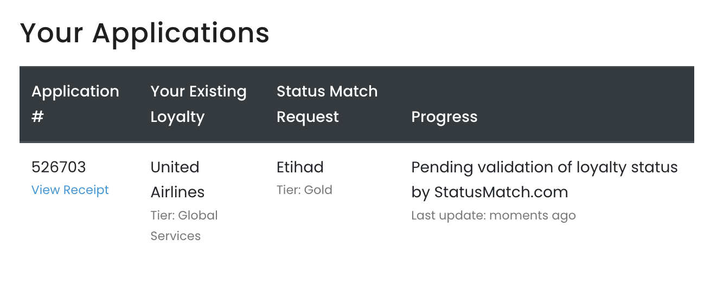Select the Etihad status match entry
The image size is (704, 284).
[x=300, y=167]
